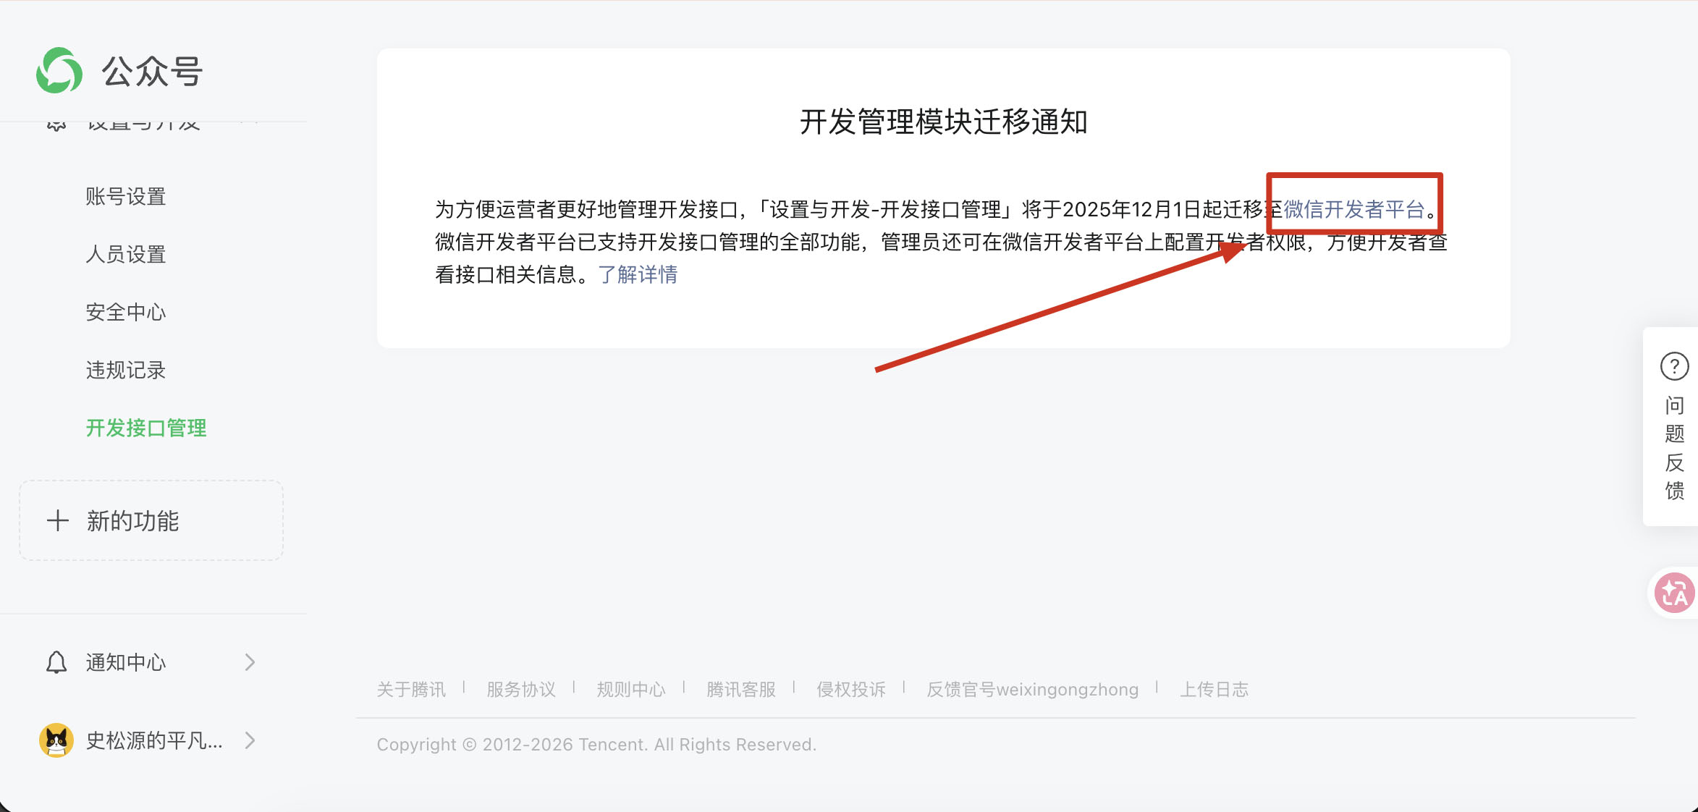Screen dimensions: 1698x812
Task: Click the 了解详情 link
Action: [x=638, y=274]
